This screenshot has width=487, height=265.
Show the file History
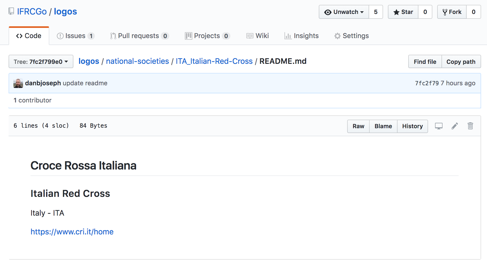[x=413, y=126]
